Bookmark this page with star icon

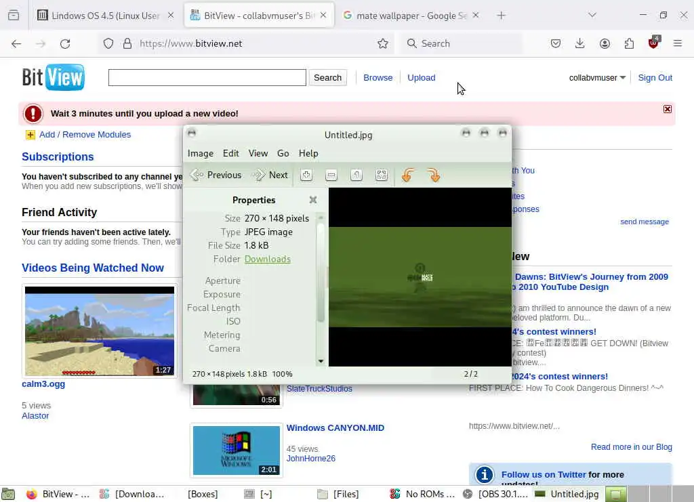pyautogui.click(x=383, y=43)
